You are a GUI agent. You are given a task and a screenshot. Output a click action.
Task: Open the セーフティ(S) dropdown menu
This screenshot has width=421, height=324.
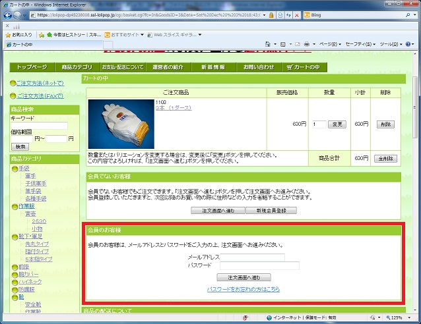(360, 45)
